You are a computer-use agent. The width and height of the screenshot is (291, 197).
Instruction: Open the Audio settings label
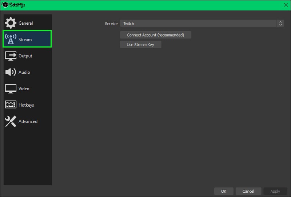coord(24,72)
